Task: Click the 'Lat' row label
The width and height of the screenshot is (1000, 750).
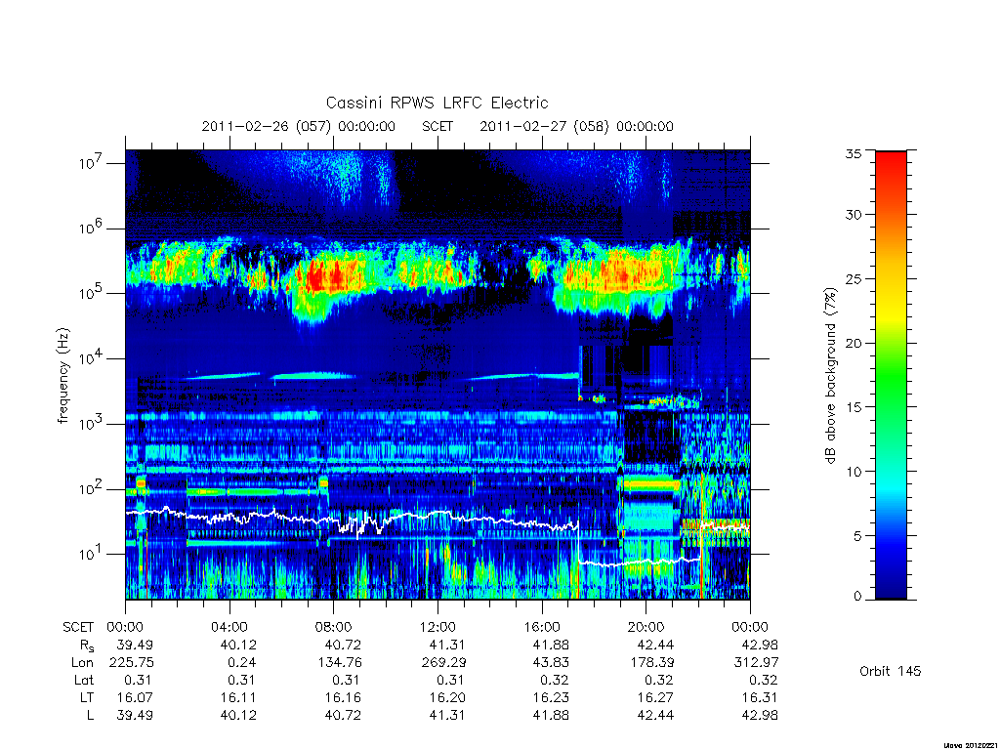Action: pyautogui.click(x=84, y=681)
